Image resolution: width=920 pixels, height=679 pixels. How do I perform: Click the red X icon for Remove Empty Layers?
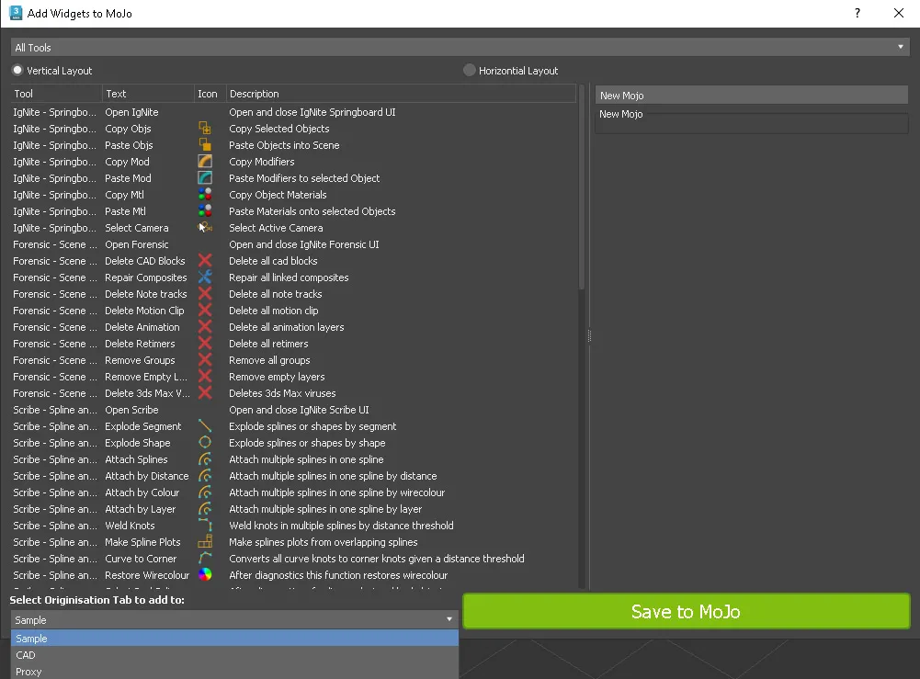coord(205,377)
